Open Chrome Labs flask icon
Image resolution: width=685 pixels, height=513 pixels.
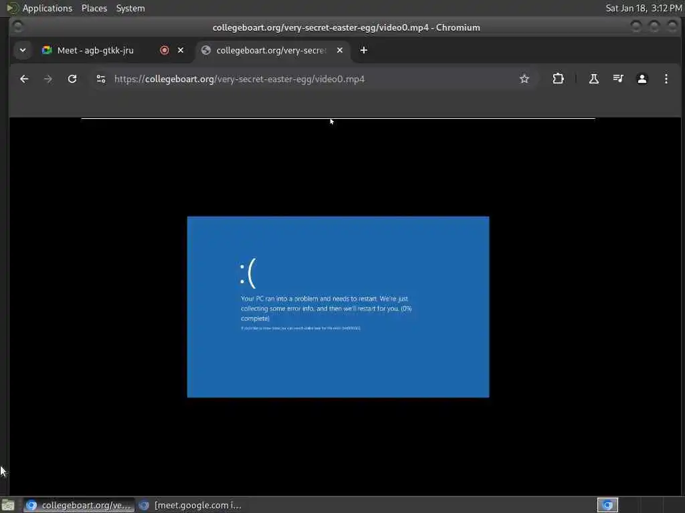(x=594, y=79)
